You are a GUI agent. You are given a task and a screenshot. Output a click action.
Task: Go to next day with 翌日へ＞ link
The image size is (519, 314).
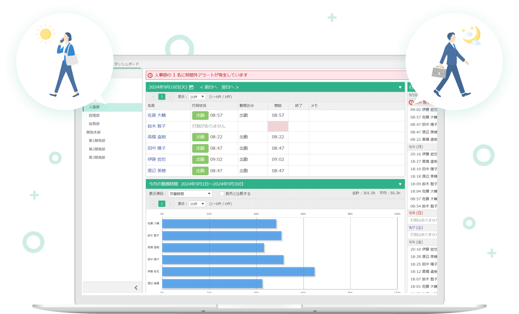pos(230,87)
